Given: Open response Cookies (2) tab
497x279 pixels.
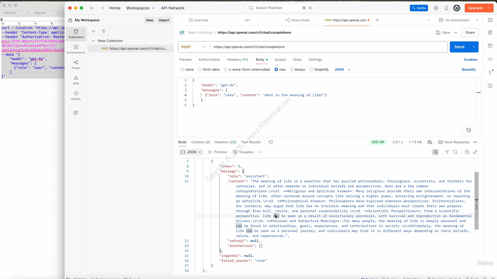Looking at the screenshot, I should pyautogui.click(x=200, y=142).
